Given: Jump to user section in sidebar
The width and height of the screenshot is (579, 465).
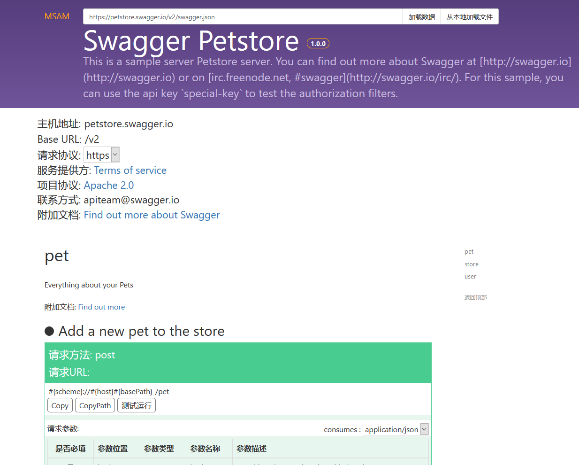Looking at the screenshot, I should click(x=470, y=277).
